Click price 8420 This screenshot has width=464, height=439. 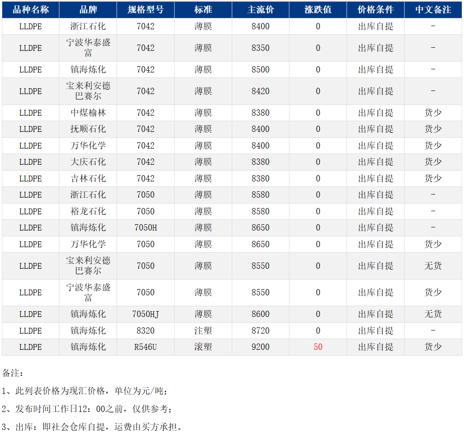tap(261, 91)
